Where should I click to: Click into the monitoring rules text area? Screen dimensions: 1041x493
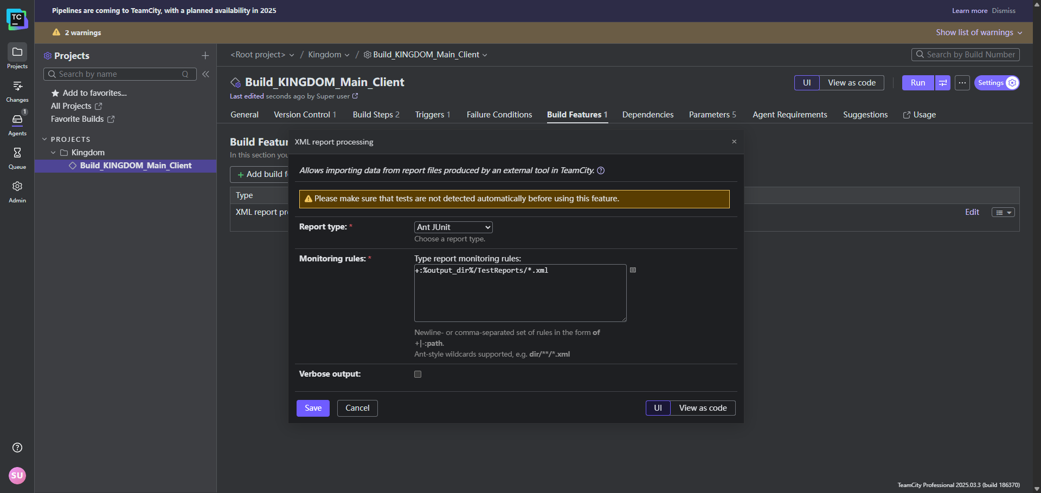pyautogui.click(x=520, y=293)
